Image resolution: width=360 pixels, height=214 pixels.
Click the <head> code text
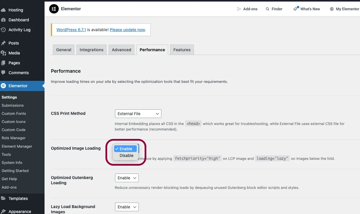click(193, 124)
